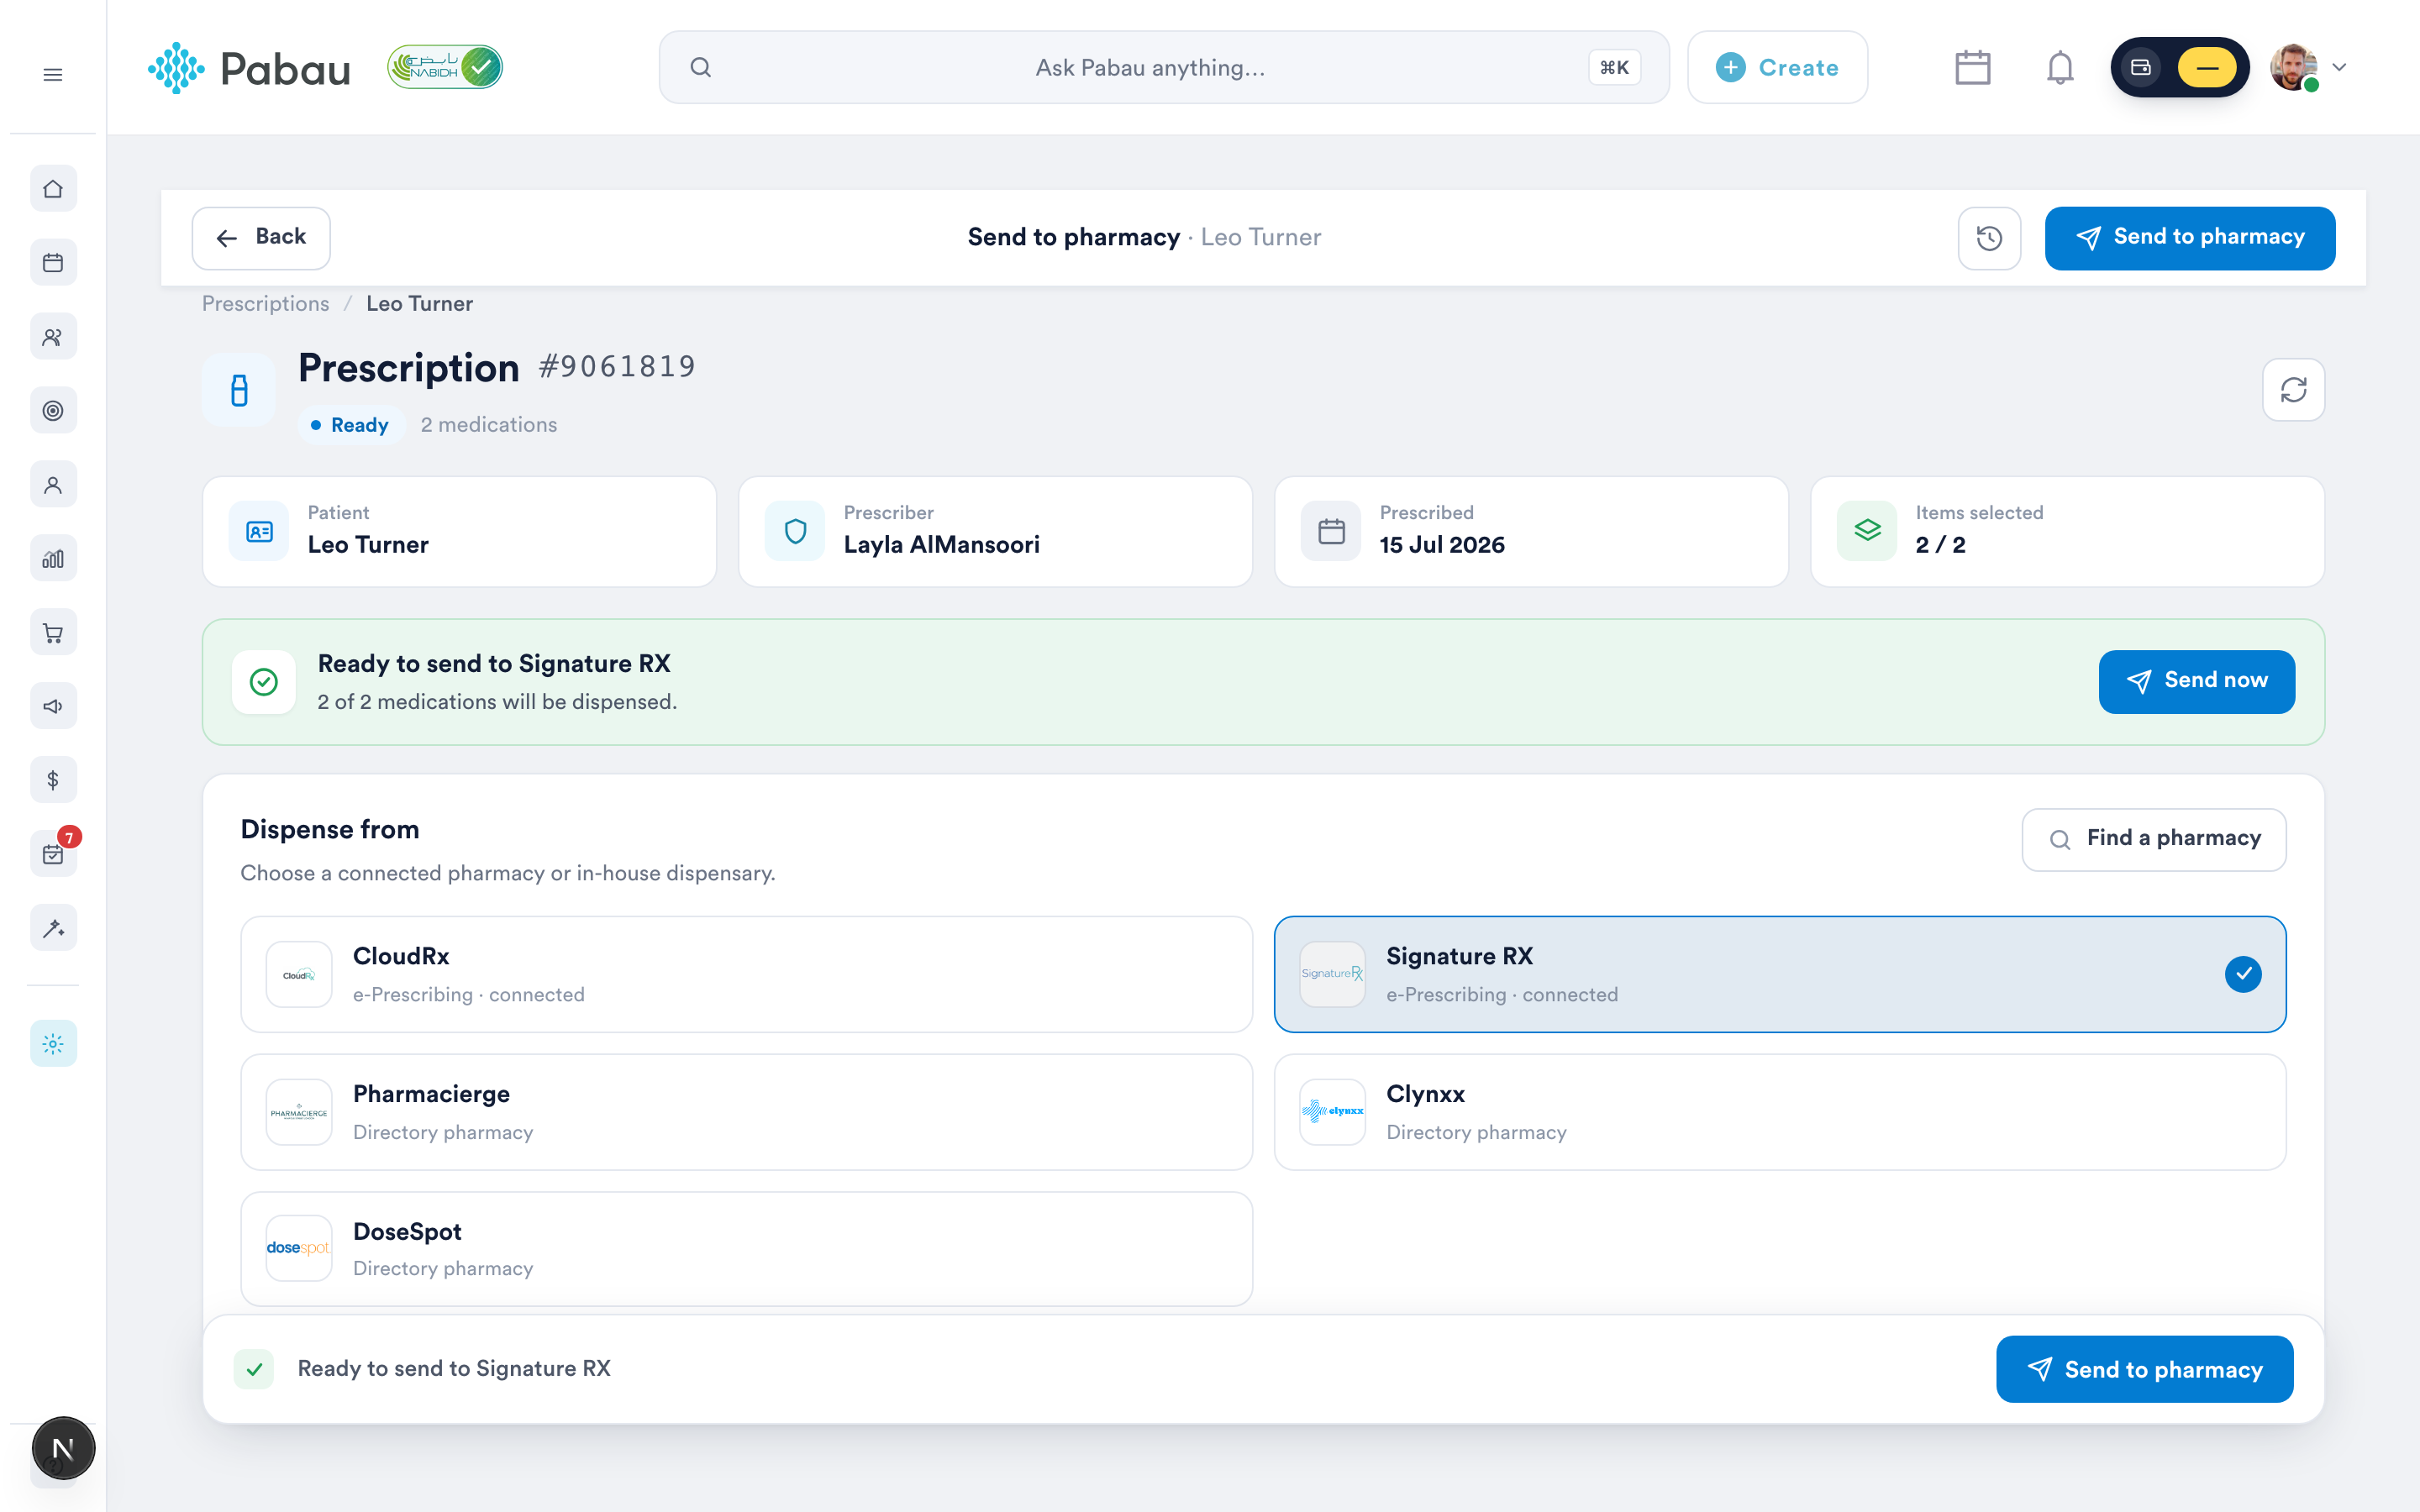This screenshot has height=1512, width=2420.
Task: Open prescription history clock icon
Action: click(1989, 238)
